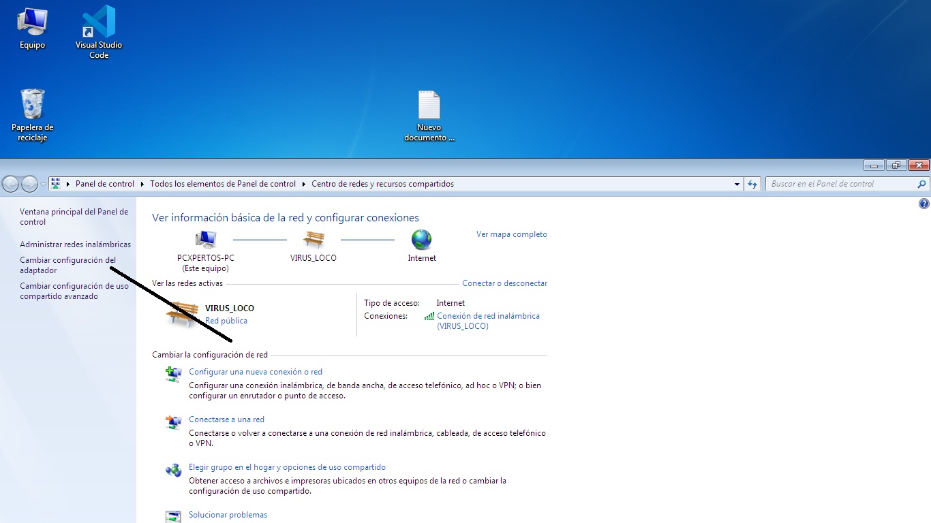Click the Help question mark icon
The height and width of the screenshot is (523, 931).
pos(924,203)
